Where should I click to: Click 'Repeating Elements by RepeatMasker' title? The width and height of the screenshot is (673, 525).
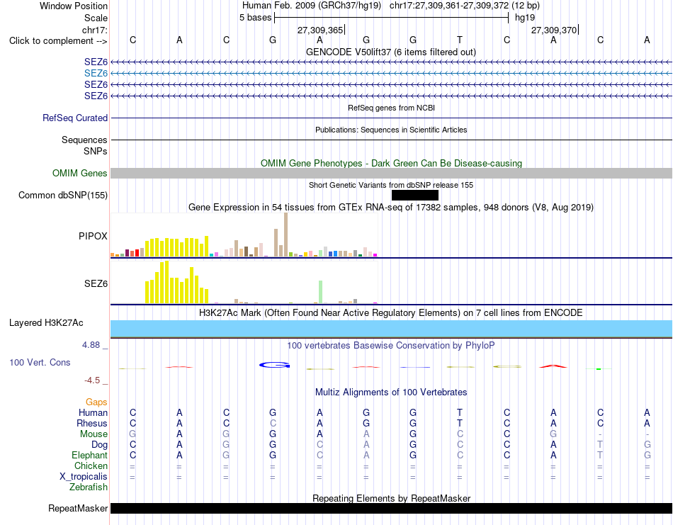391,498
